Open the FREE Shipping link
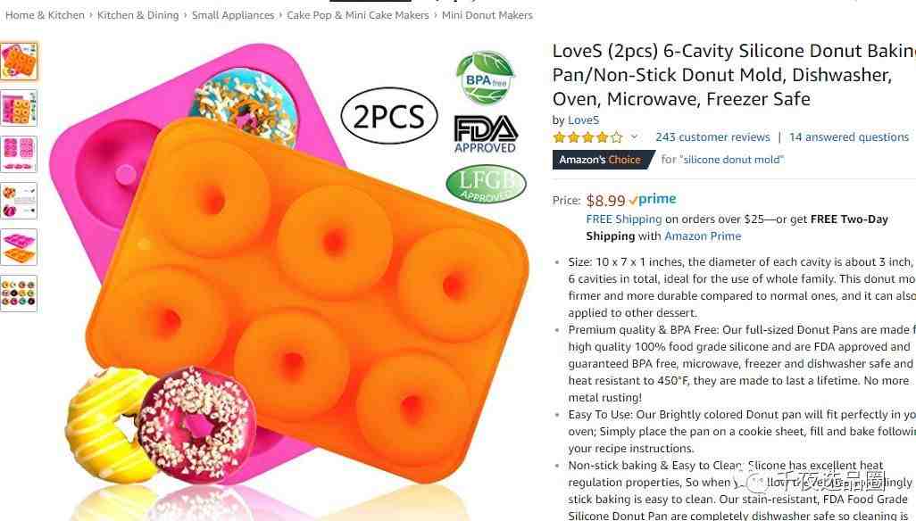Screen dimensions: 916x521 [624, 219]
